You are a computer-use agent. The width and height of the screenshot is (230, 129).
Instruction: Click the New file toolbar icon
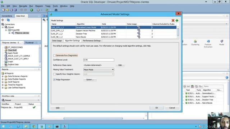pos(4,10)
